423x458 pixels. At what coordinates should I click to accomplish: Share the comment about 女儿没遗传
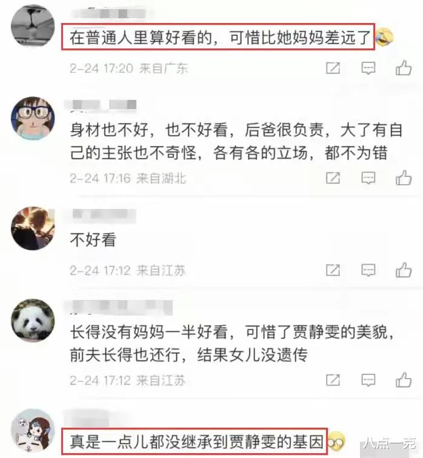(333, 380)
